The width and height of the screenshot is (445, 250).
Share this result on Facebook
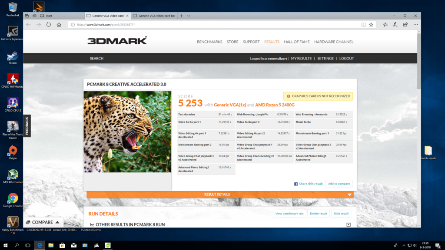click(x=308, y=184)
